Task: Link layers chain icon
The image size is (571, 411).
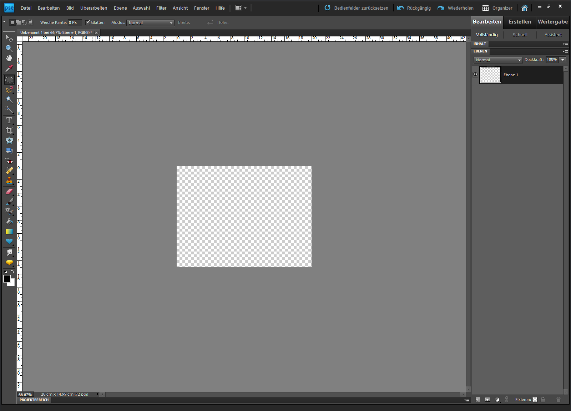Action: (x=507, y=400)
